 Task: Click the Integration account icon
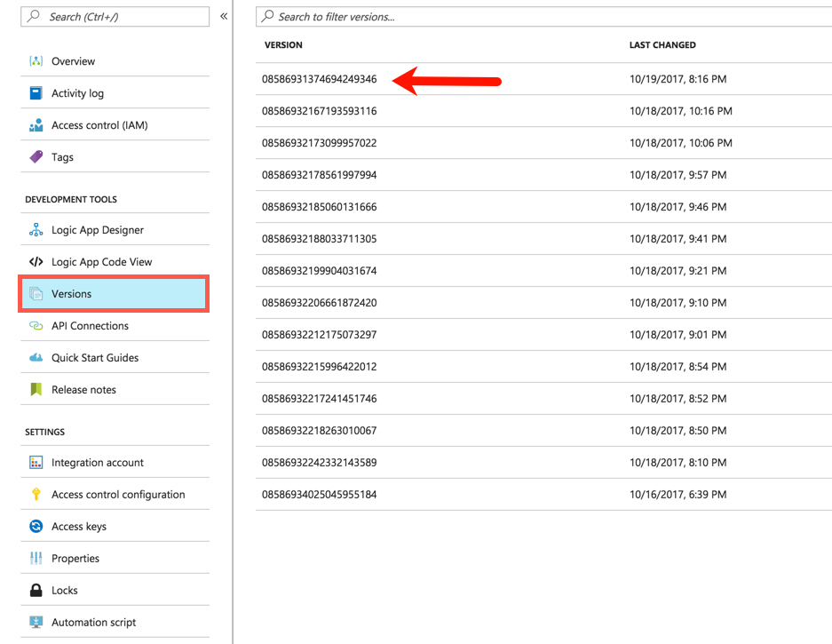[x=36, y=463]
